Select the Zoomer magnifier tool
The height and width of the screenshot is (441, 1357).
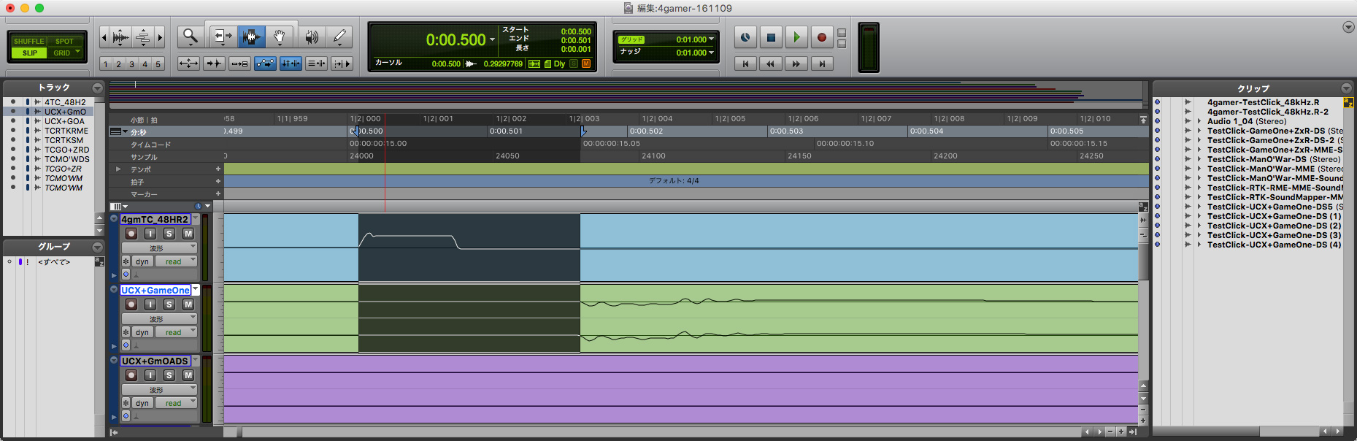point(191,37)
